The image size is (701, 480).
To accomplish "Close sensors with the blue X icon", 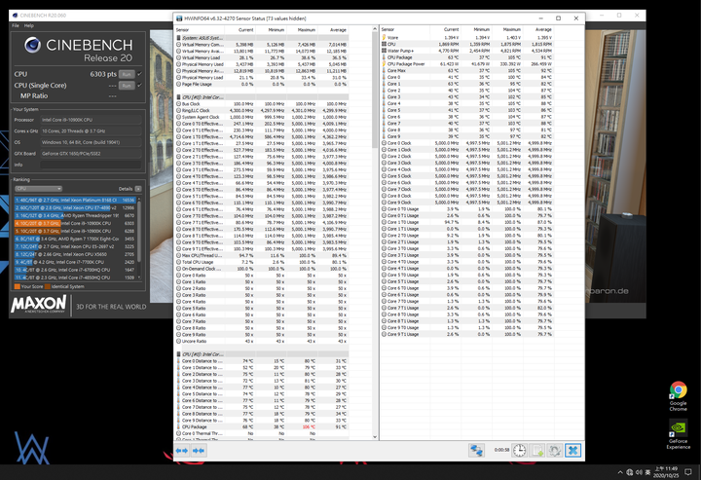I will 572,450.
